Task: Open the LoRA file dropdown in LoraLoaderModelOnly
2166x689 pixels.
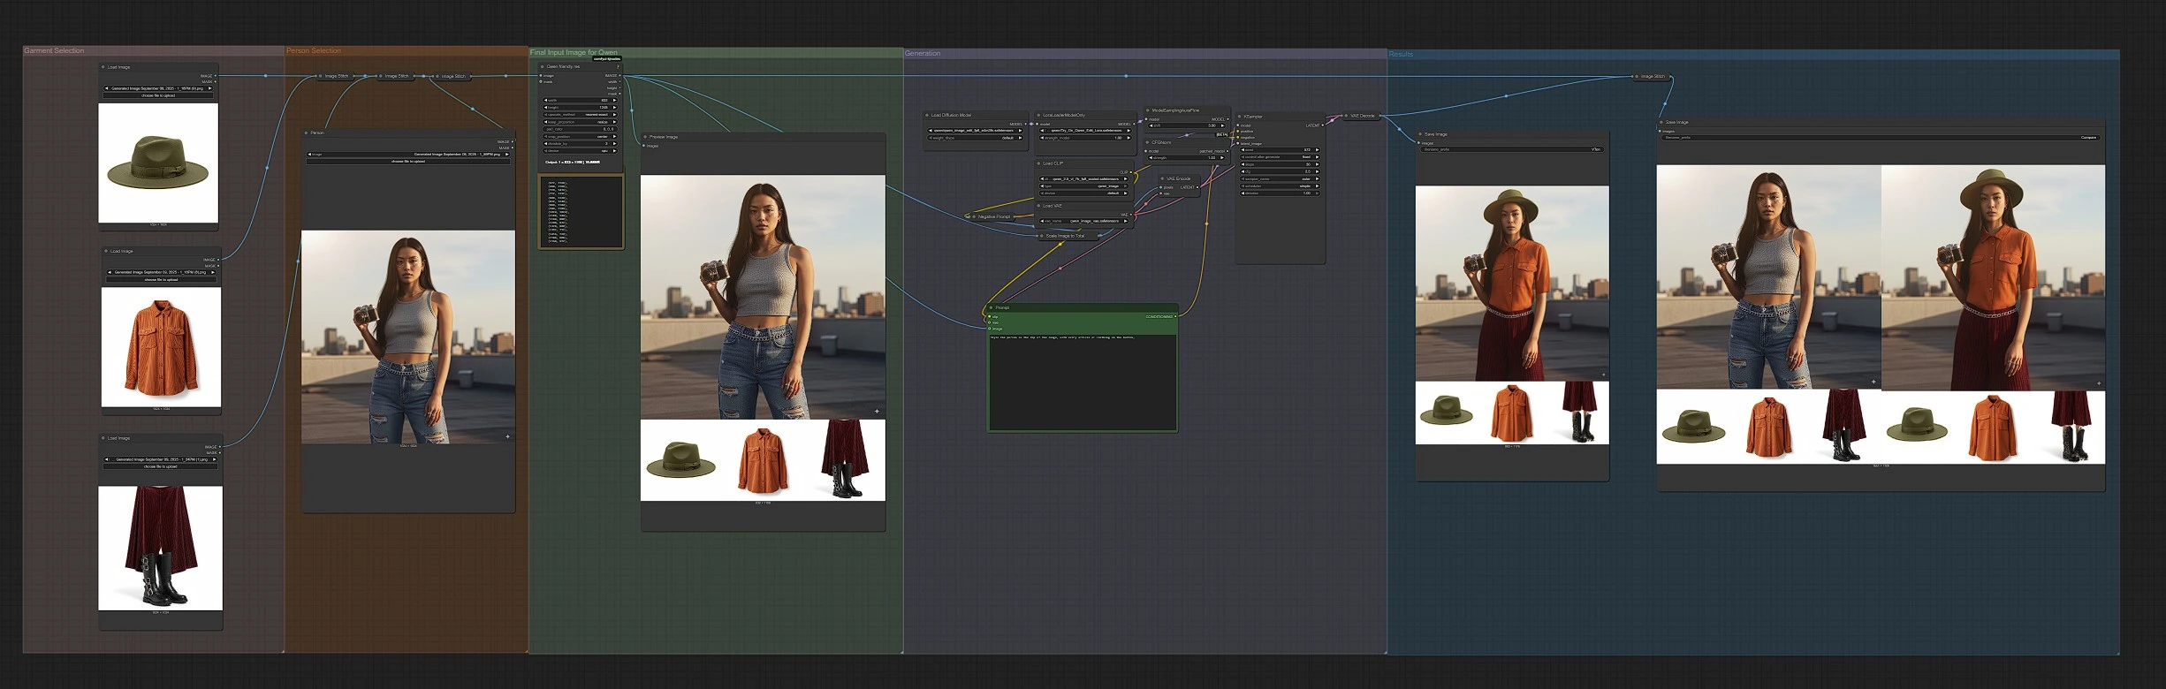Action: pos(1085,131)
